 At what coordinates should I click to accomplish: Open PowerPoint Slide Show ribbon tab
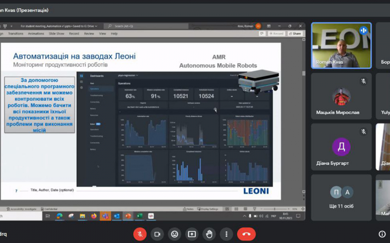pos(57,34)
